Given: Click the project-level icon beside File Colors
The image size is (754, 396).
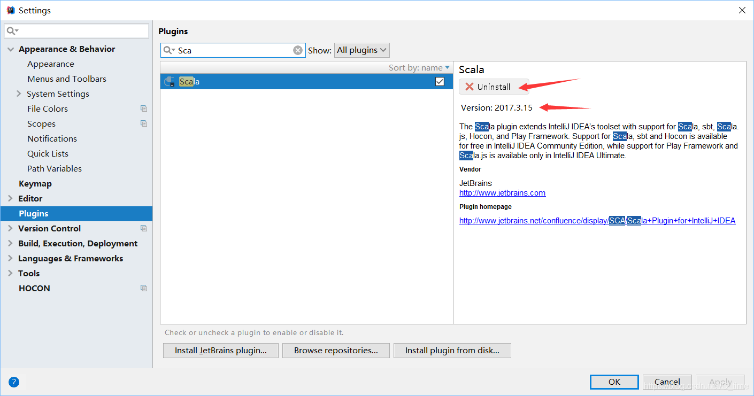Looking at the screenshot, I should click(144, 108).
